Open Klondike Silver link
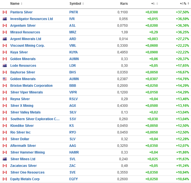 click(22, 126)
